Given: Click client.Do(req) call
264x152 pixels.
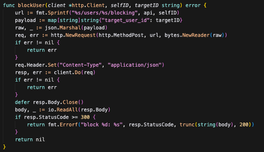Looking at the screenshot, I should pyautogui.click(x=75, y=72).
